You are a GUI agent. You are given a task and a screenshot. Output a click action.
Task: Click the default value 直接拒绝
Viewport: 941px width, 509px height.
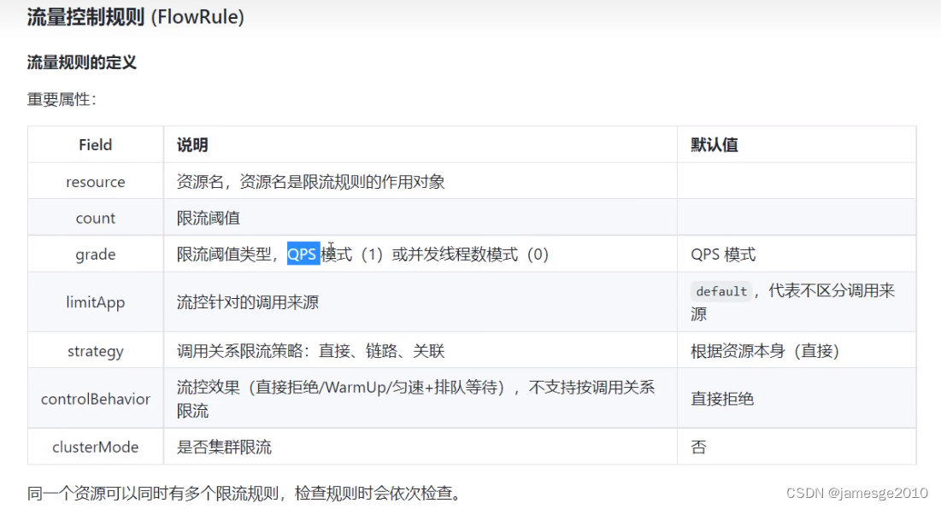tap(722, 399)
